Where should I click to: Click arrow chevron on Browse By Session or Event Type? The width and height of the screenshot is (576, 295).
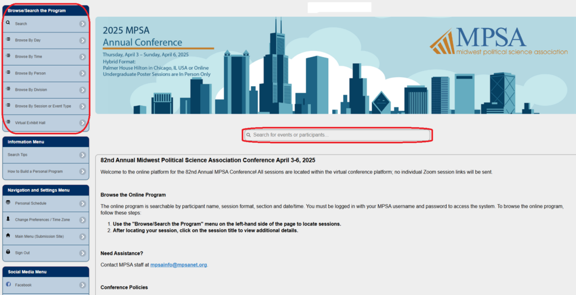(x=83, y=106)
